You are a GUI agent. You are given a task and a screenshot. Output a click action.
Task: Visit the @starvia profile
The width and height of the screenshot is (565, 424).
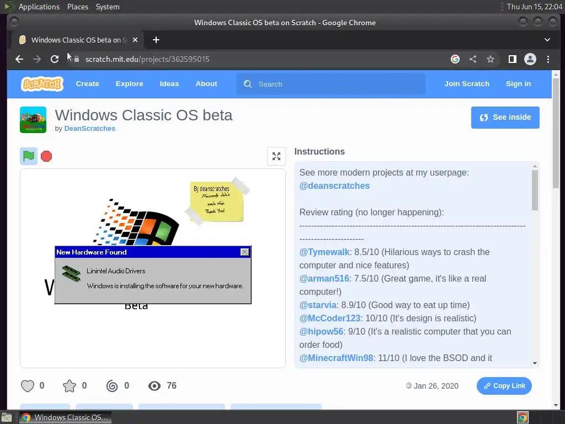coord(318,305)
